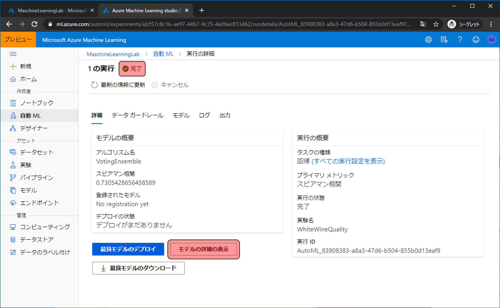The height and width of the screenshot is (308, 500).
Task: Click the browser address bar
Action: click(x=233, y=24)
